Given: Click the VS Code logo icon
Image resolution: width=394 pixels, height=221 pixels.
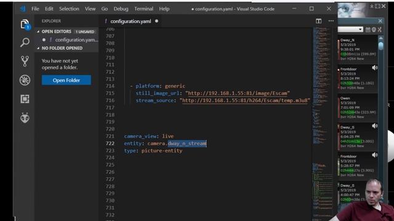Looking at the screenshot, I should [23, 9].
